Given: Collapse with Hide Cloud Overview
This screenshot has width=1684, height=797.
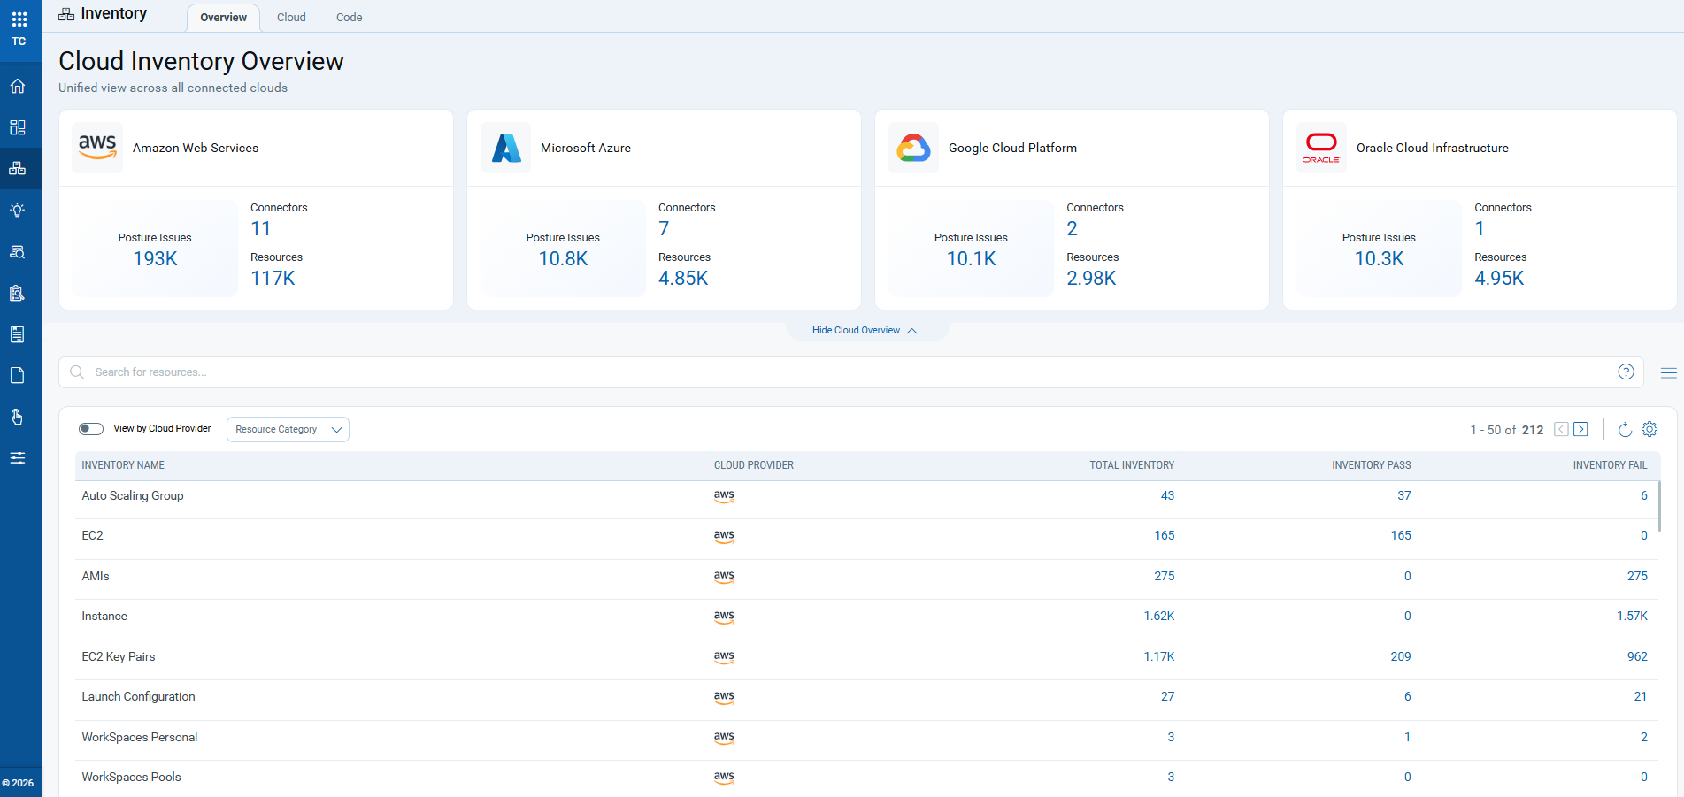Looking at the screenshot, I should point(865,331).
